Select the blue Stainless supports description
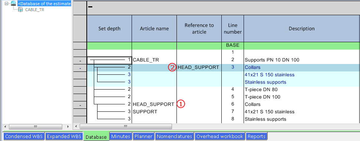Viewport: 360px width, 141px height. [x=302, y=82]
